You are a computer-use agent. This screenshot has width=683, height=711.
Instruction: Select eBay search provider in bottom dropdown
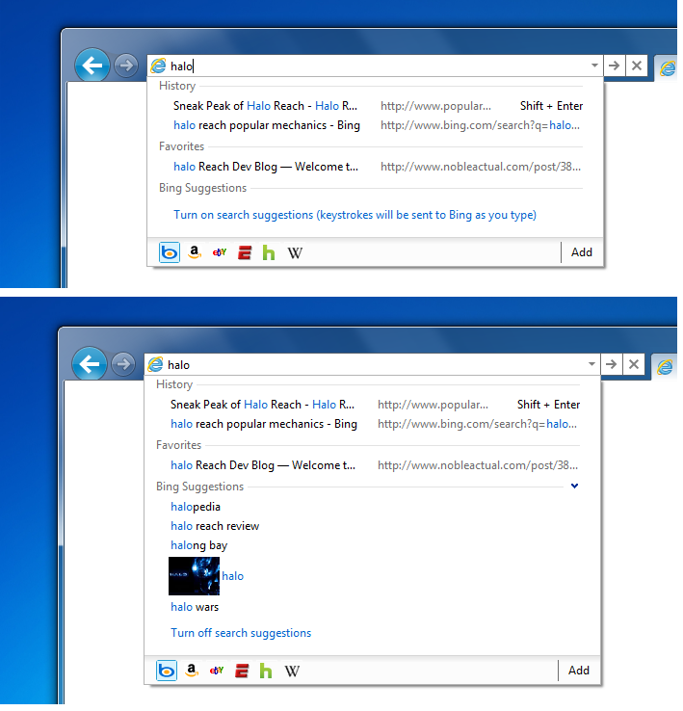click(217, 671)
